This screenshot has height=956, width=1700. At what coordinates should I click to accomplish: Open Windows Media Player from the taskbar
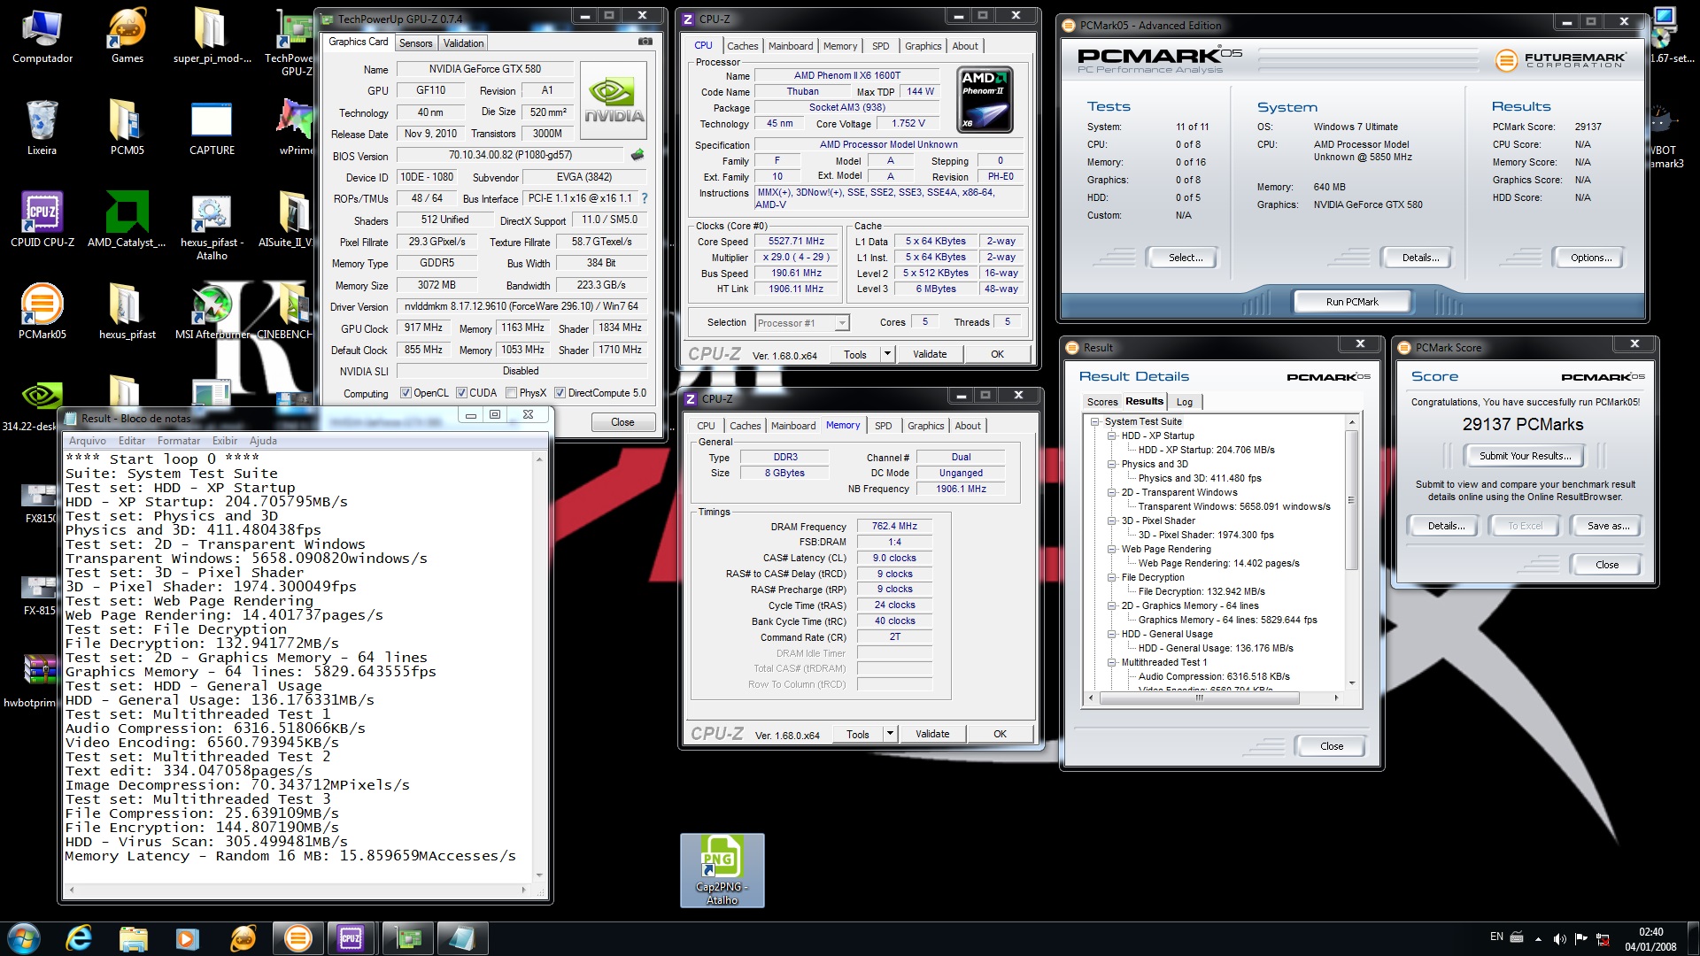[187, 938]
